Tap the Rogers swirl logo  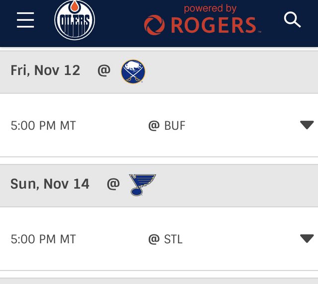[x=155, y=25]
